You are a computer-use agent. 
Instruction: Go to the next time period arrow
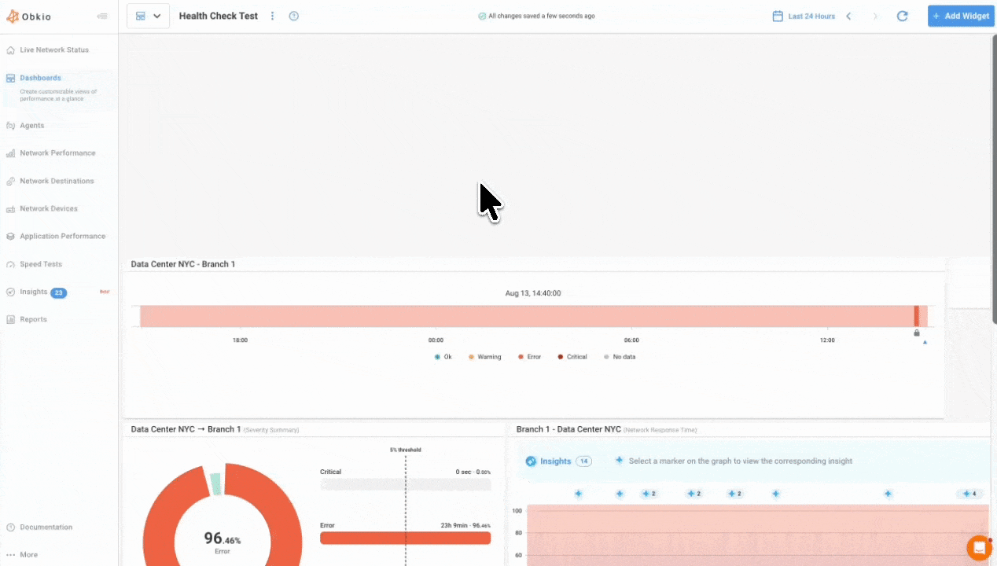875,16
